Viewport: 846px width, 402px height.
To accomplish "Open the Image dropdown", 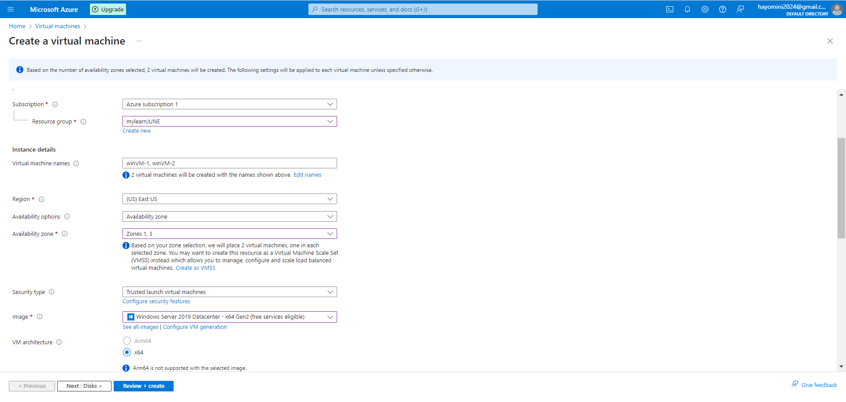I will pos(230,317).
